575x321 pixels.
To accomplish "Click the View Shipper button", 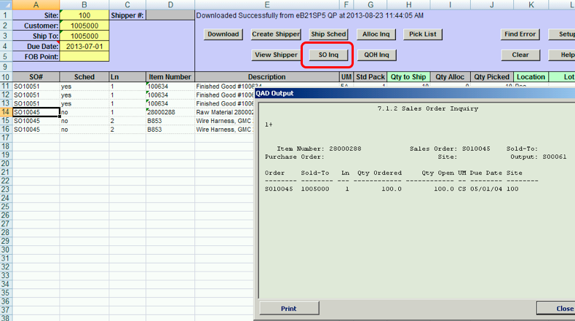I will 276,55.
